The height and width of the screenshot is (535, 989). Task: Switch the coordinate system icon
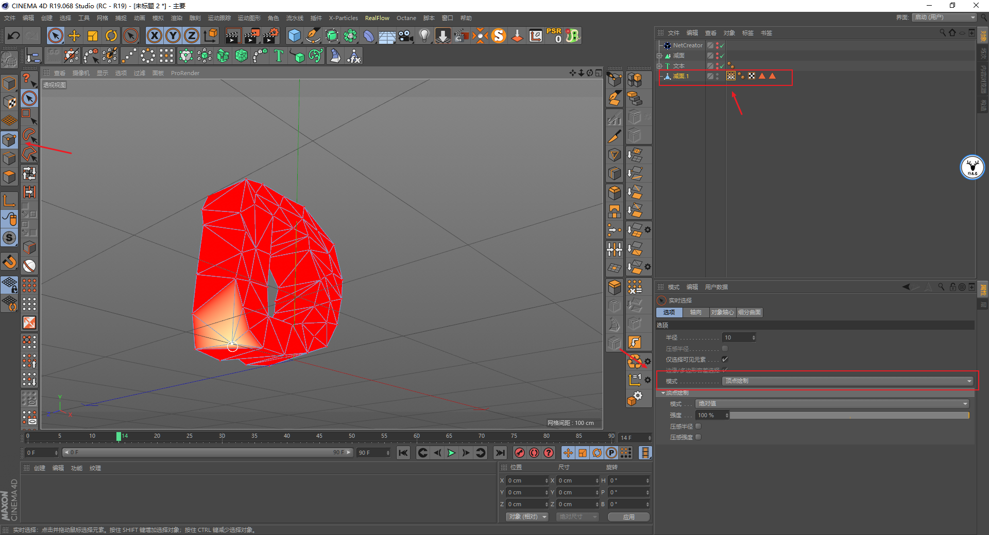[x=211, y=35]
